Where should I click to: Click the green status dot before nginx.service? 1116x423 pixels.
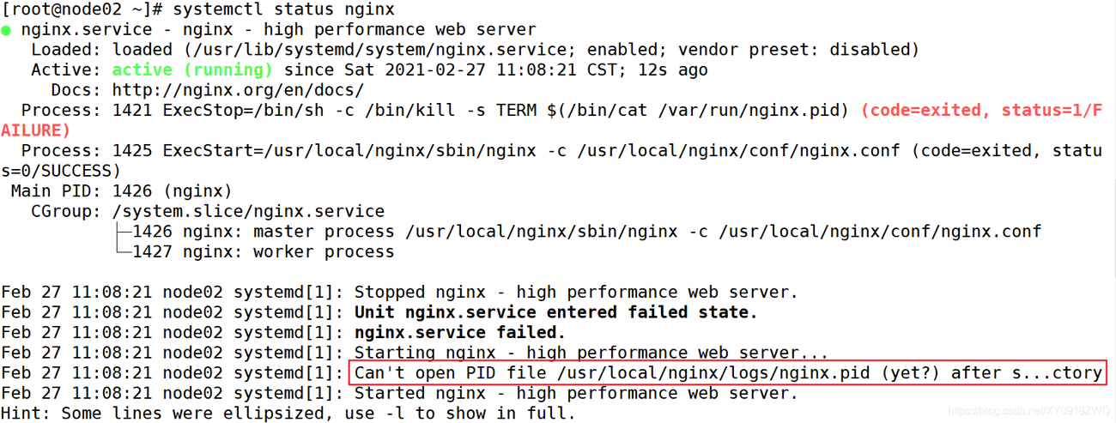pos(7,31)
